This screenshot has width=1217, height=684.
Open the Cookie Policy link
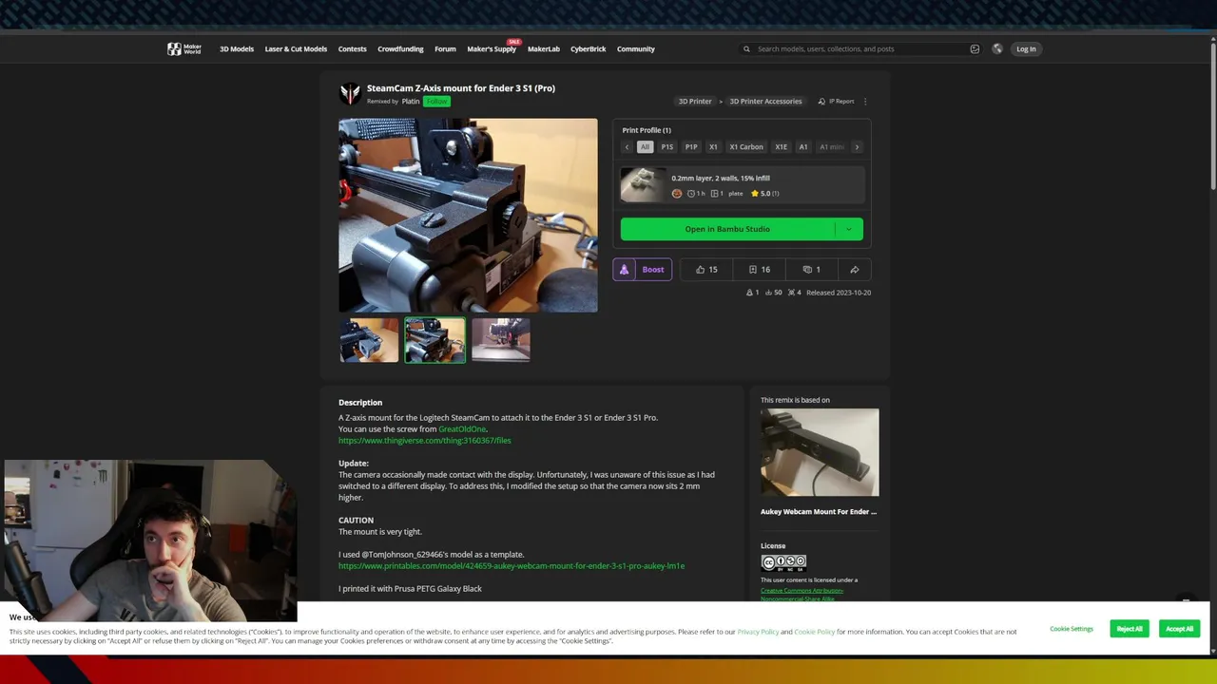[815, 632]
